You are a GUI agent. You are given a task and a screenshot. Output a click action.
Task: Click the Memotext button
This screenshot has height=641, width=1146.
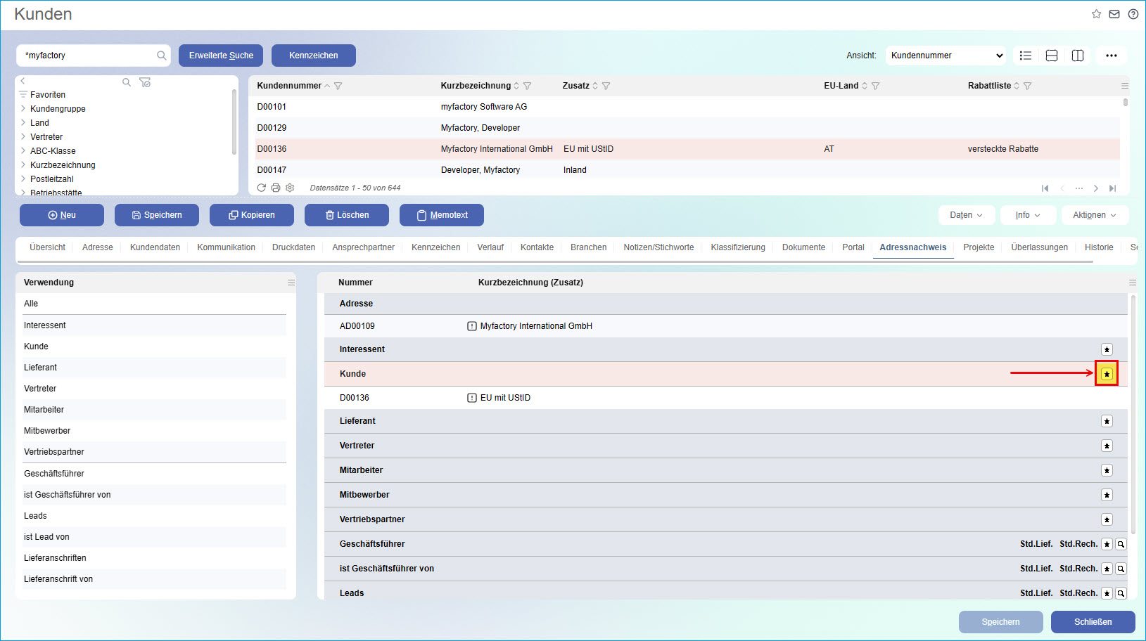click(442, 215)
